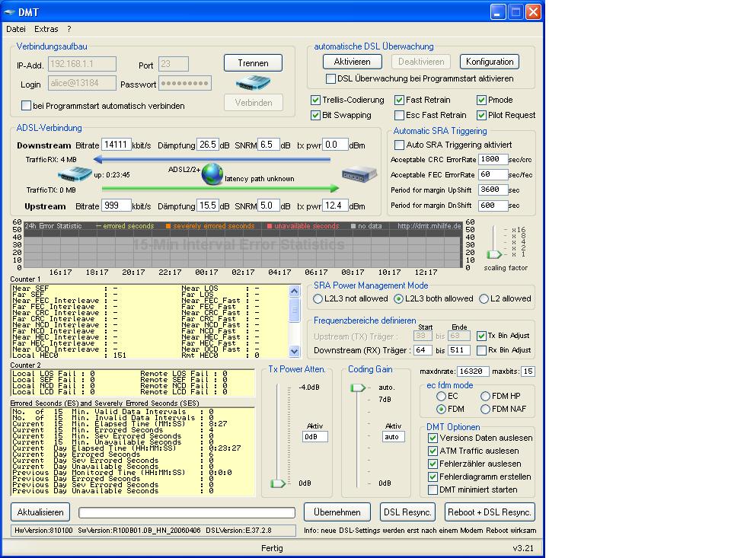Select L2 allowed power management mode

(484, 299)
